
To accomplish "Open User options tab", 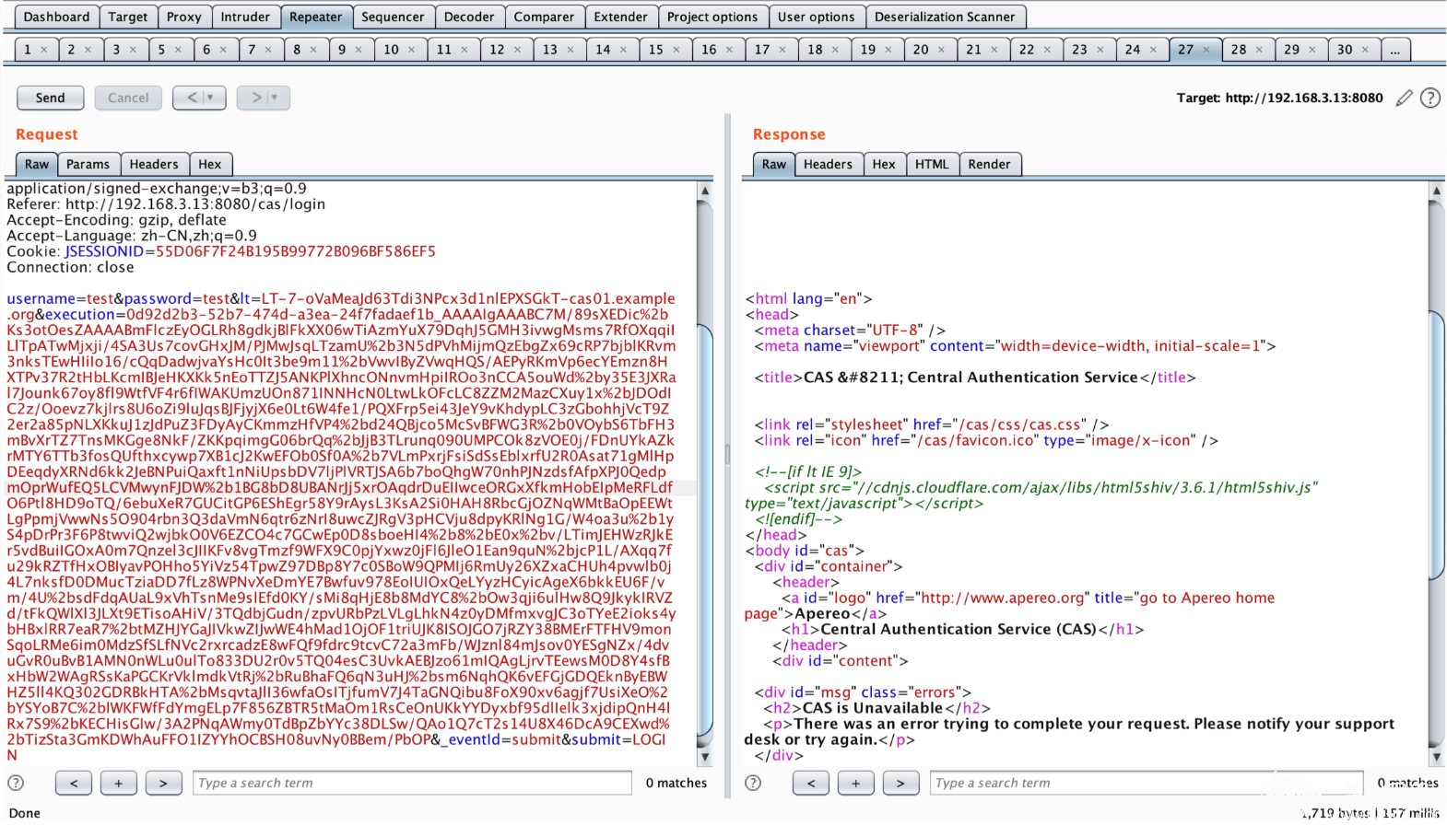I will click(x=816, y=17).
